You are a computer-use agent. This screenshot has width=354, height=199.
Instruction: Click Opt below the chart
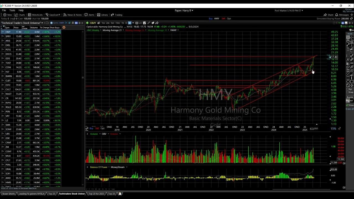tap(102, 129)
